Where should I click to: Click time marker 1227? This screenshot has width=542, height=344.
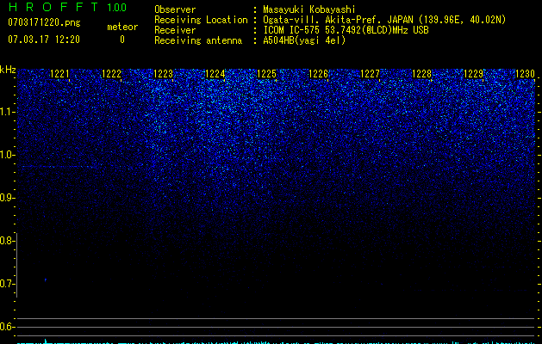[x=370, y=74]
